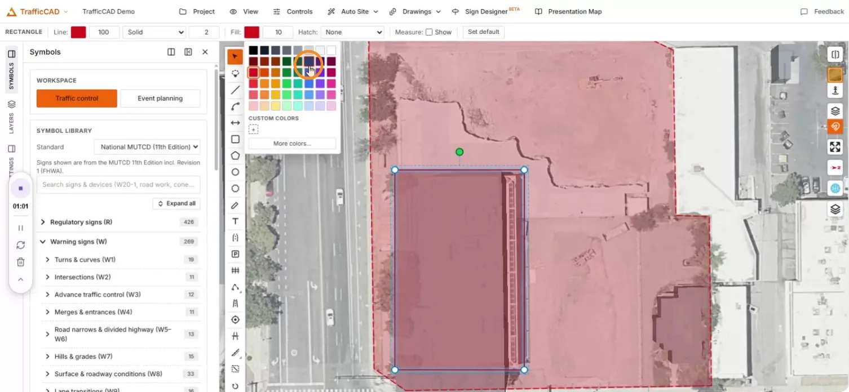The width and height of the screenshot is (849, 392).
Task: Pause the recording timer
Action: coord(20,228)
